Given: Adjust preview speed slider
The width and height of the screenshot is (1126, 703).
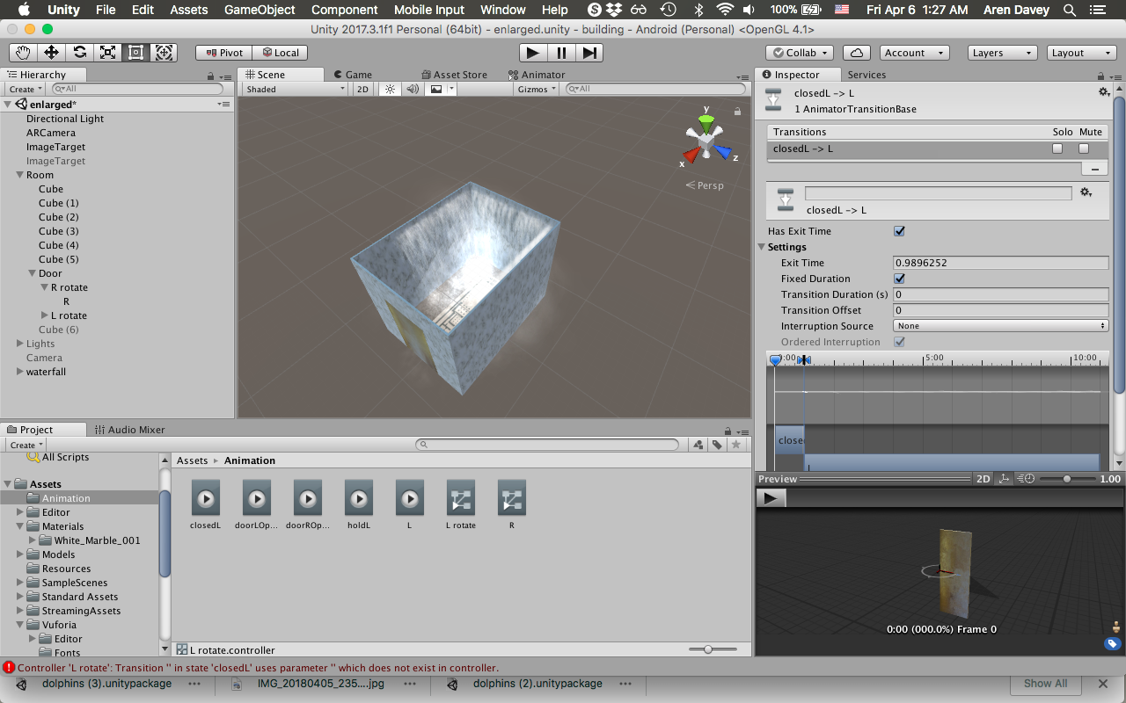Looking at the screenshot, I should 1066,479.
